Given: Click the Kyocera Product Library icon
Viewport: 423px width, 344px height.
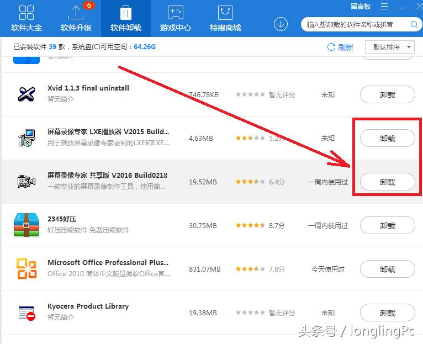Looking at the screenshot, I should coord(27,313).
